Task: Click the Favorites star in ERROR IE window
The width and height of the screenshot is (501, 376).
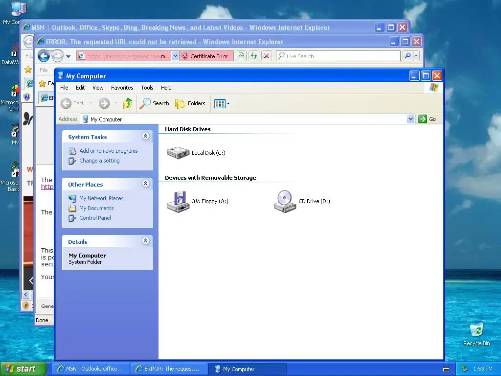Action: (x=42, y=84)
